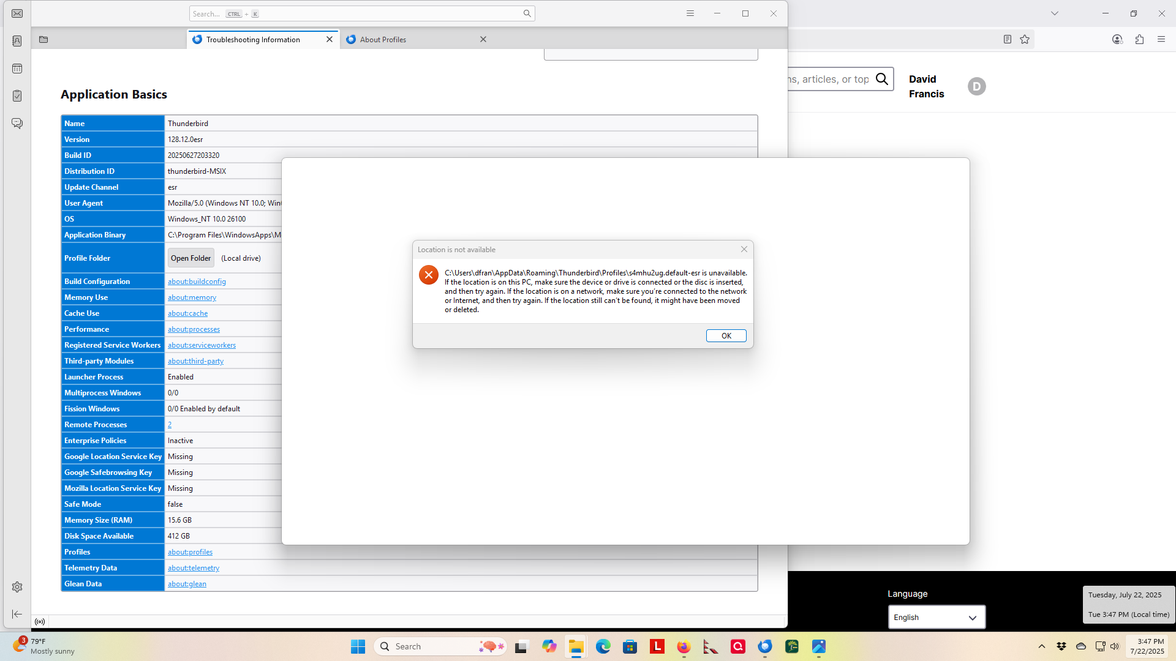Open the about:cache link
This screenshot has width=1176, height=661.
click(187, 313)
